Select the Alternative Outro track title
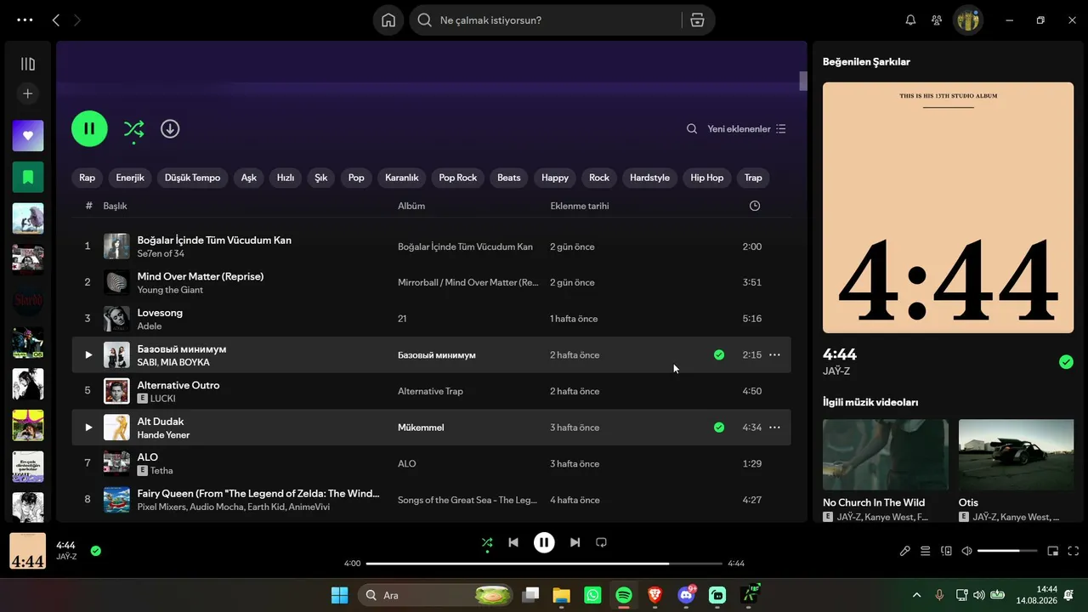 (178, 385)
